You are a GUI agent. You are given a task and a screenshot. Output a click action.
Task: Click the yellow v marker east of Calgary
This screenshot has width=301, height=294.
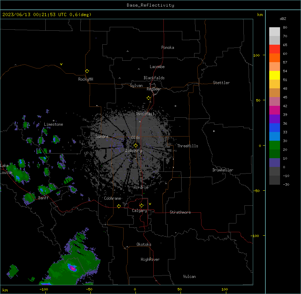(150, 204)
